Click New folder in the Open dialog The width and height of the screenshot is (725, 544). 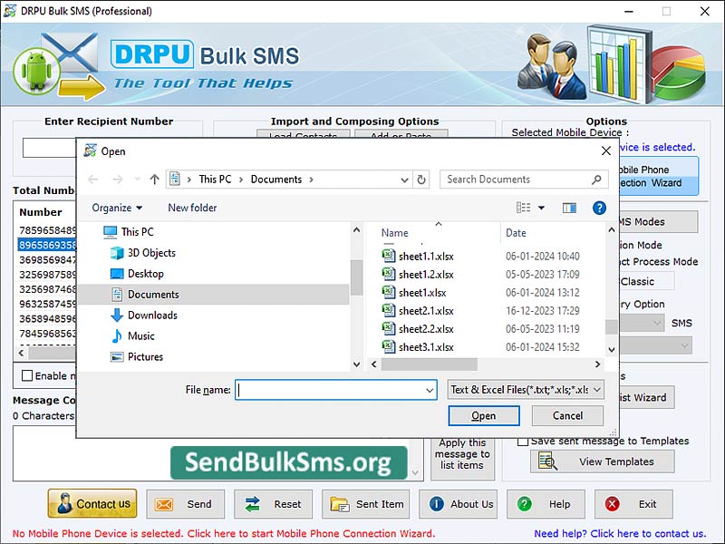(x=191, y=208)
